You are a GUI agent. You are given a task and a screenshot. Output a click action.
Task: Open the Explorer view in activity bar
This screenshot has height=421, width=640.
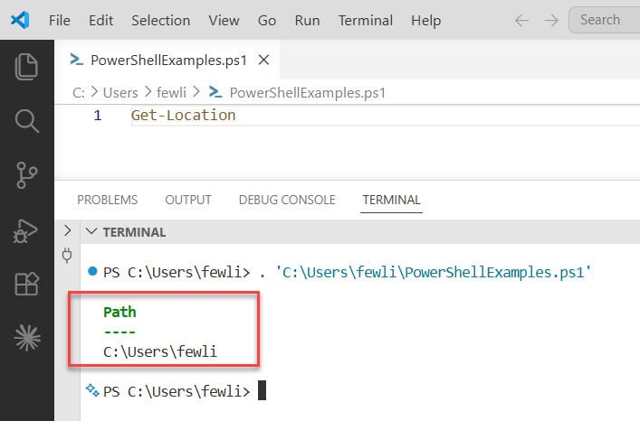(x=26, y=66)
